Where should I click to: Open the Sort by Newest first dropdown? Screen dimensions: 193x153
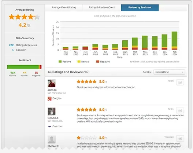tap(169, 72)
